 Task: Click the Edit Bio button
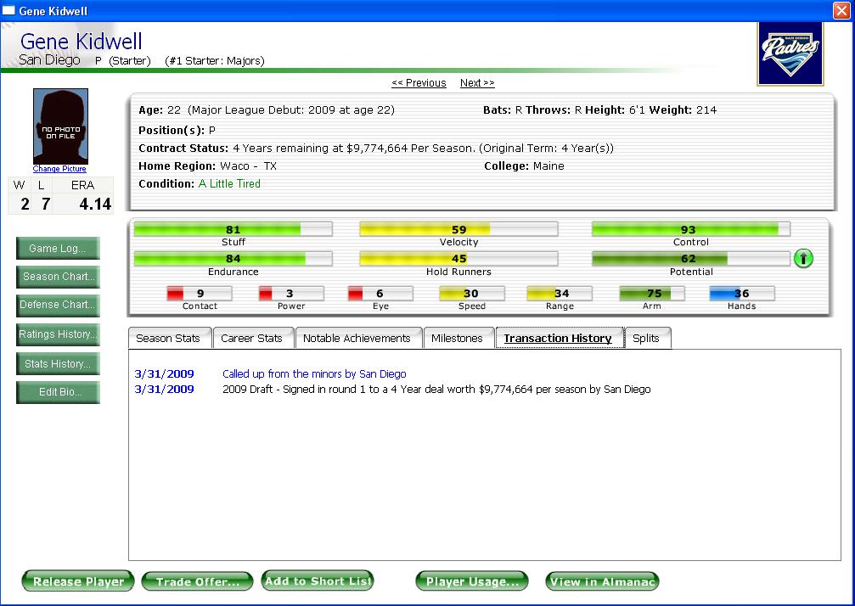pos(58,392)
